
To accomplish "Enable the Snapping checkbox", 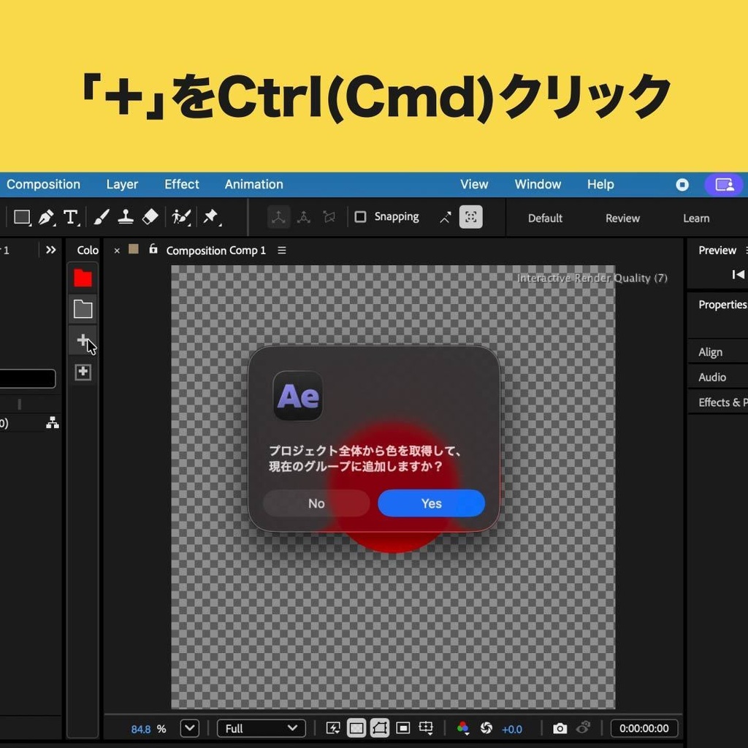I will coord(362,217).
